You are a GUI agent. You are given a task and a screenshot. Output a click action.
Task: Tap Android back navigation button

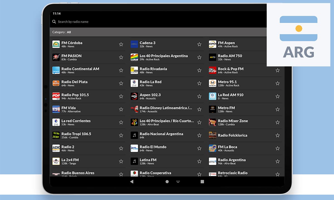pyautogui.click(x=132, y=182)
